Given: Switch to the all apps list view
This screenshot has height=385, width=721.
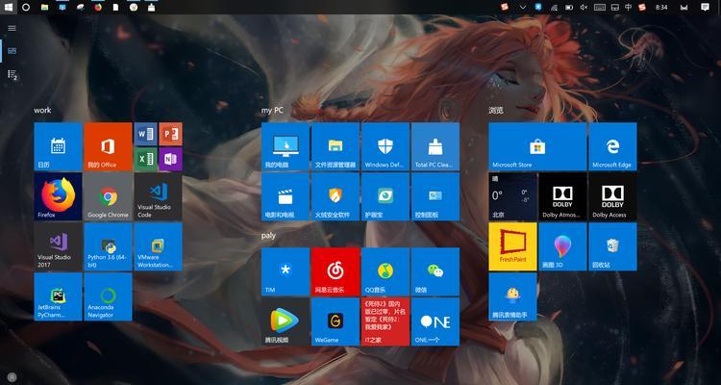Looking at the screenshot, I should click(x=12, y=74).
